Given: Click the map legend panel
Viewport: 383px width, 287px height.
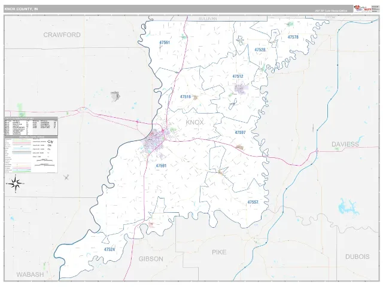Looking at the screenshot, I should point(31,154).
